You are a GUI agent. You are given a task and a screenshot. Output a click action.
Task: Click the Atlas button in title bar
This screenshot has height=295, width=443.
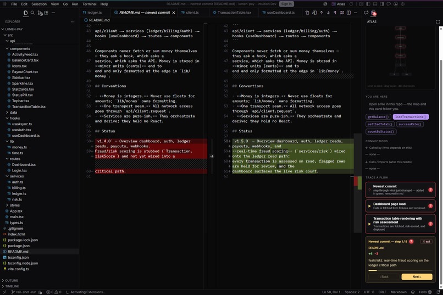tap(339, 4)
